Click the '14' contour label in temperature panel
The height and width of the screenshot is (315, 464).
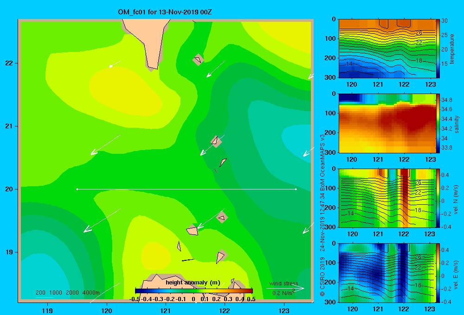pos(349,64)
